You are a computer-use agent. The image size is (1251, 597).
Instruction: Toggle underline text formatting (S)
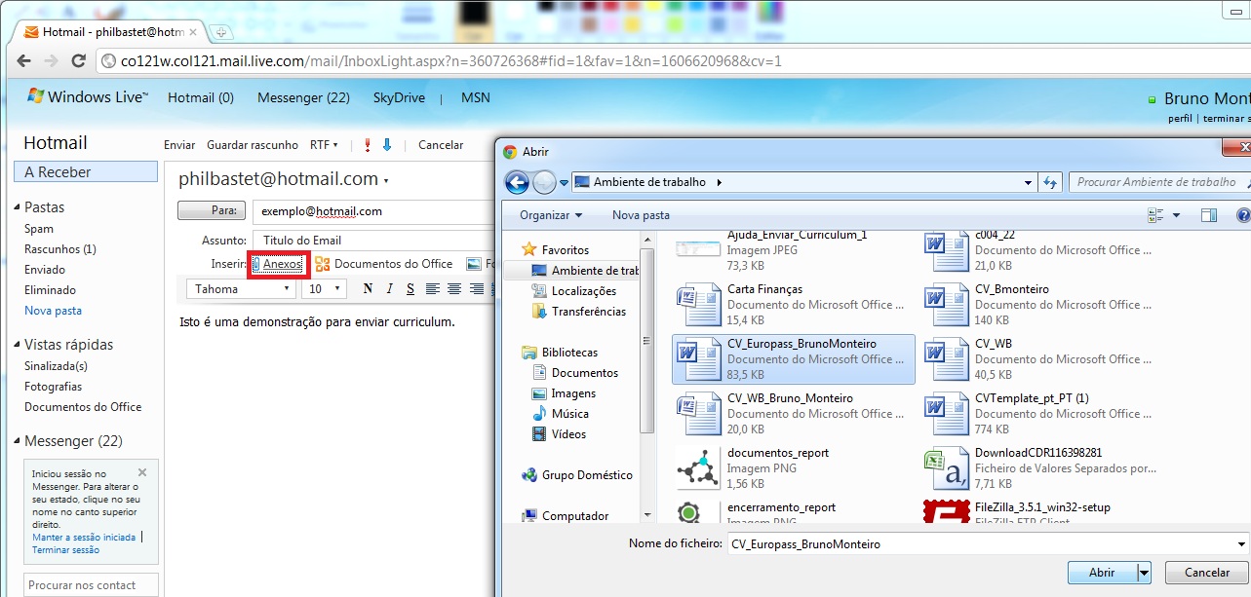410,288
